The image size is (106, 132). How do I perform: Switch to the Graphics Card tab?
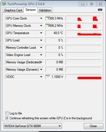point(13,10)
